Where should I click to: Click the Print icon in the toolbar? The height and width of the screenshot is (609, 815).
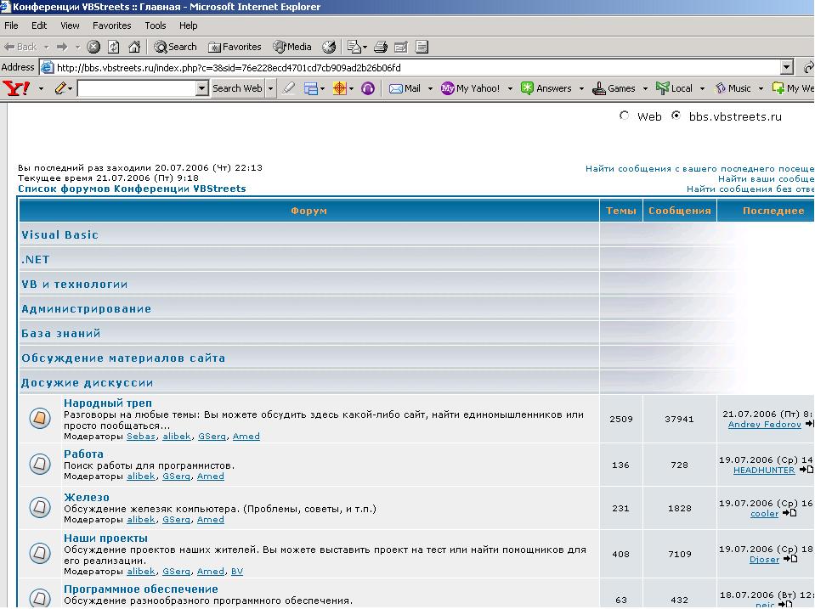(x=381, y=47)
